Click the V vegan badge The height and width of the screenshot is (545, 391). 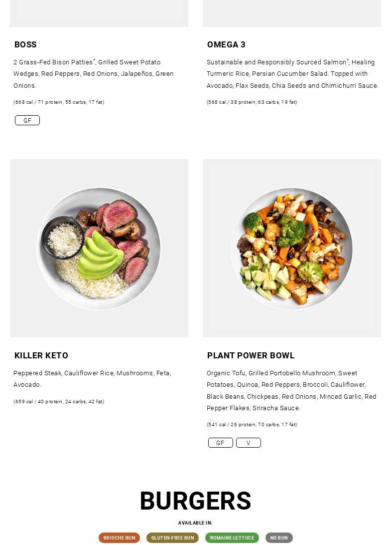point(249,443)
